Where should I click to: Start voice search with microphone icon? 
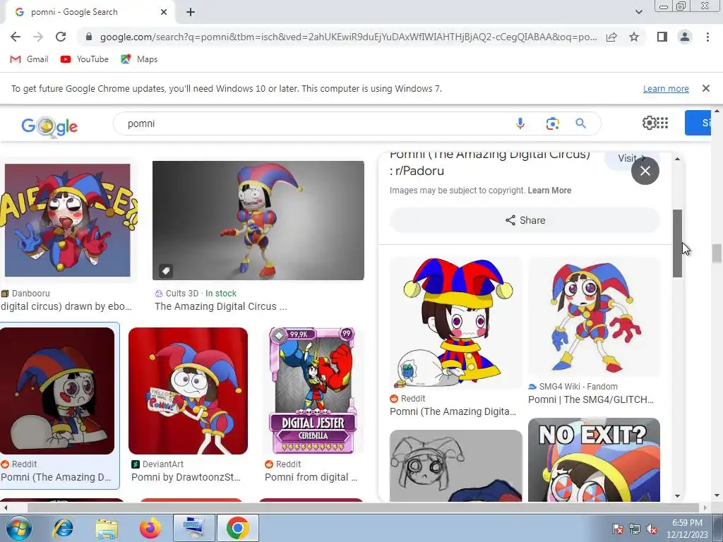pos(520,124)
